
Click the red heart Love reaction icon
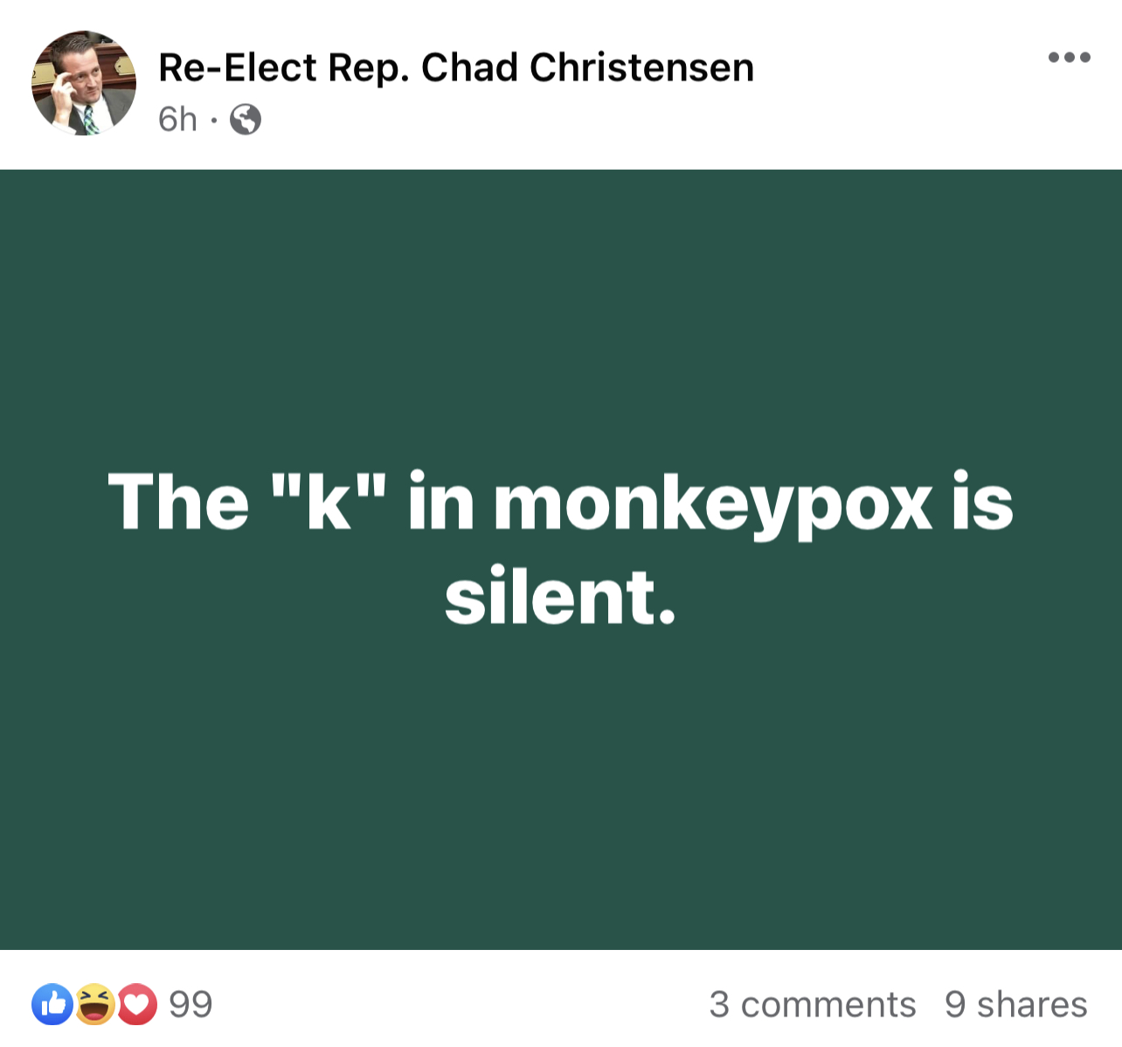[x=137, y=1004]
